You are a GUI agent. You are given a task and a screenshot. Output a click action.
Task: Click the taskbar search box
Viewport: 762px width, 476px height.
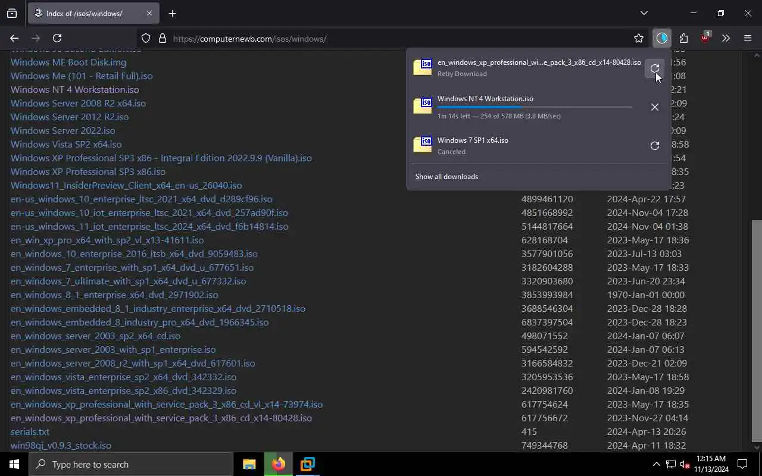[x=131, y=464]
